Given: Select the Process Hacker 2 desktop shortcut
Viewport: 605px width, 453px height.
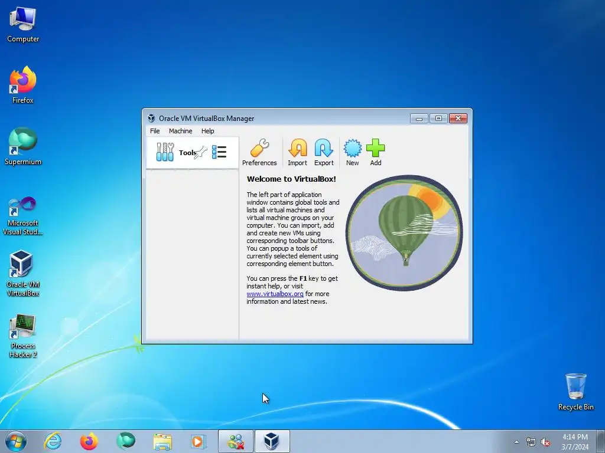Looking at the screenshot, I should coord(23,336).
